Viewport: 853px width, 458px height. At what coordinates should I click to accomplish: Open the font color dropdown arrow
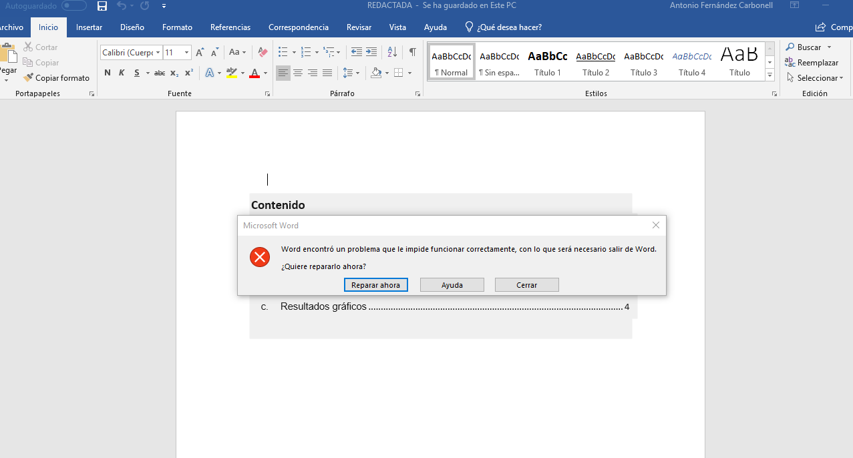pyautogui.click(x=265, y=73)
